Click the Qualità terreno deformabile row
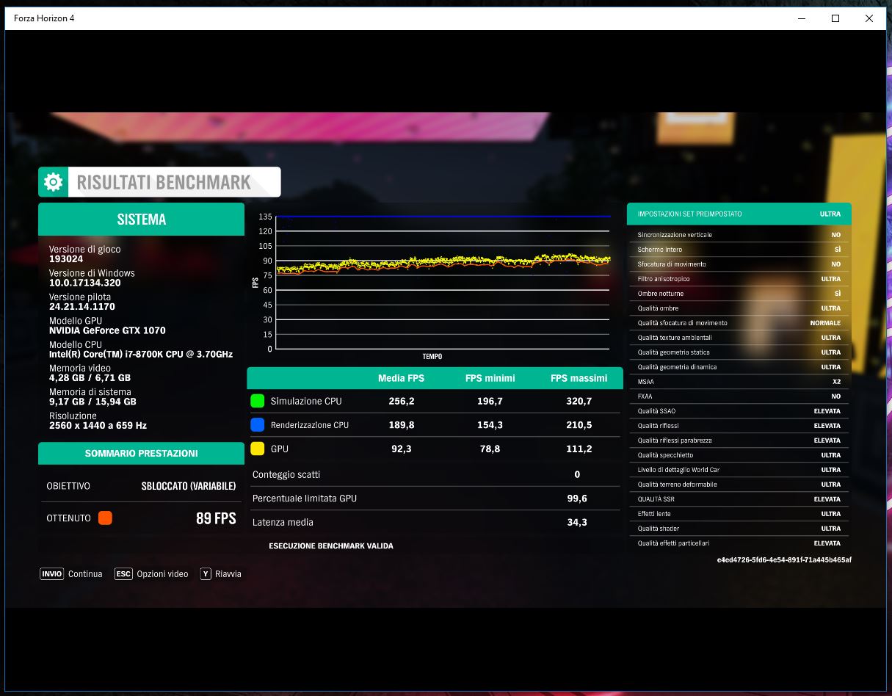The width and height of the screenshot is (892, 696). 739,485
